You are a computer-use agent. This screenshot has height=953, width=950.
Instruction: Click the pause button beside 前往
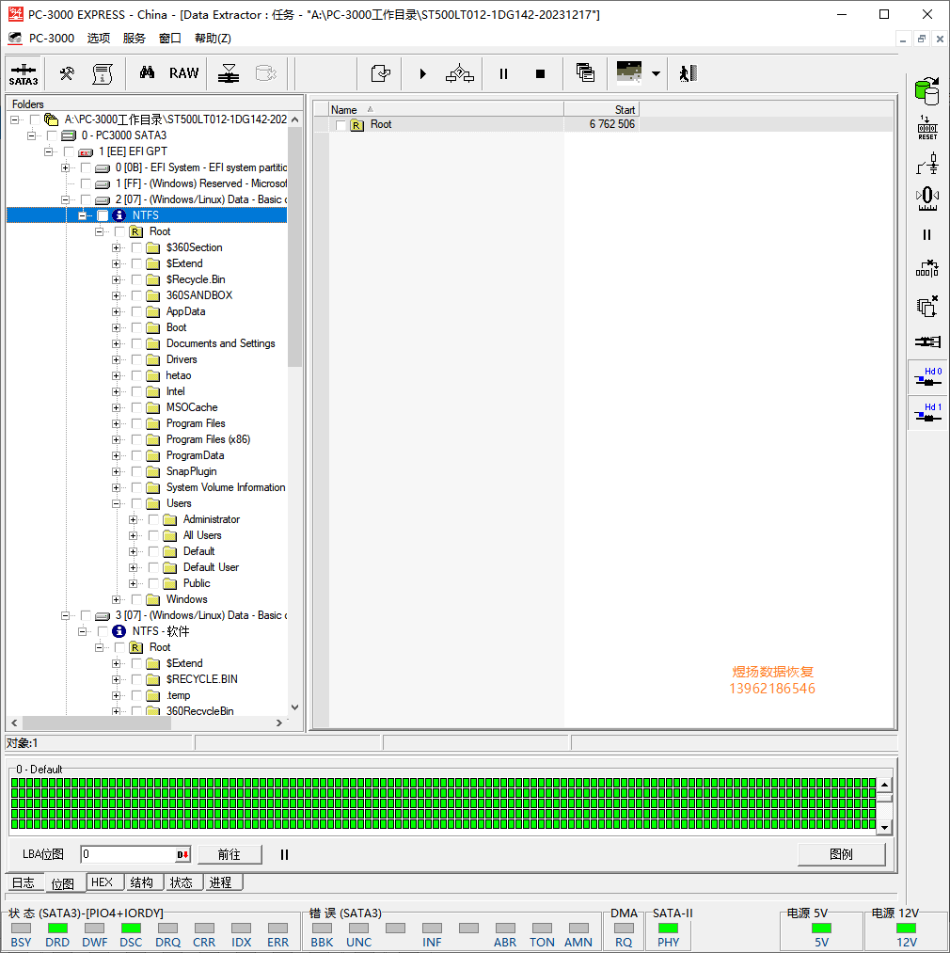[x=284, y=854]
